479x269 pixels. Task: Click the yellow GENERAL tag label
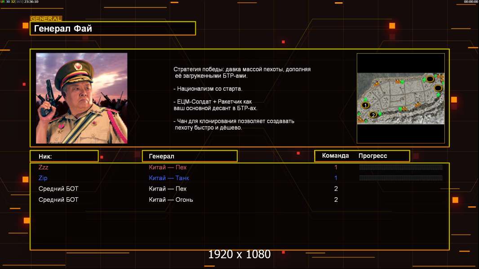[x=46, y=18]
